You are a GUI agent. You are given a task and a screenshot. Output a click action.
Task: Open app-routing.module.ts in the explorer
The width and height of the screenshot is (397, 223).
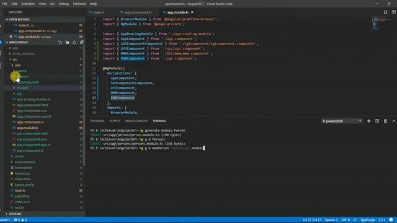click(33, 99)
